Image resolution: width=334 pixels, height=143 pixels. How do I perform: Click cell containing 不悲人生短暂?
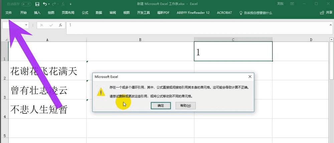[x=47, y=109]
